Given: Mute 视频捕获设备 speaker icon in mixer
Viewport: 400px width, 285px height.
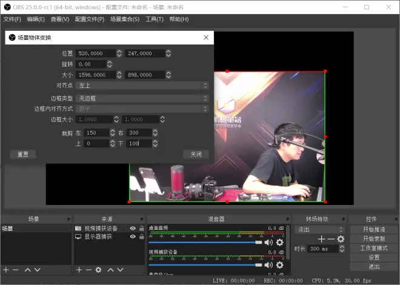Looking at the screenshot, I should 268,265.
